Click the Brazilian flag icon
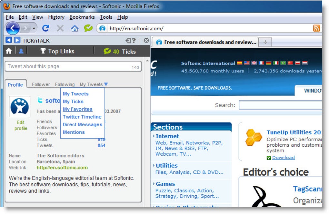 283,63
